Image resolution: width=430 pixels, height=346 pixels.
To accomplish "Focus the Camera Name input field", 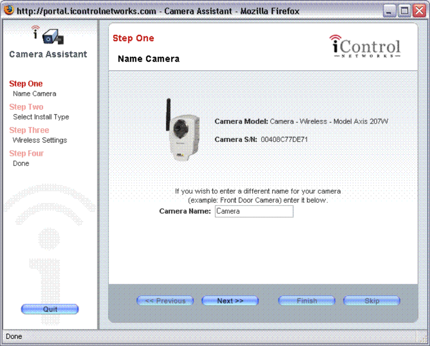I will (x=254, y=211).
